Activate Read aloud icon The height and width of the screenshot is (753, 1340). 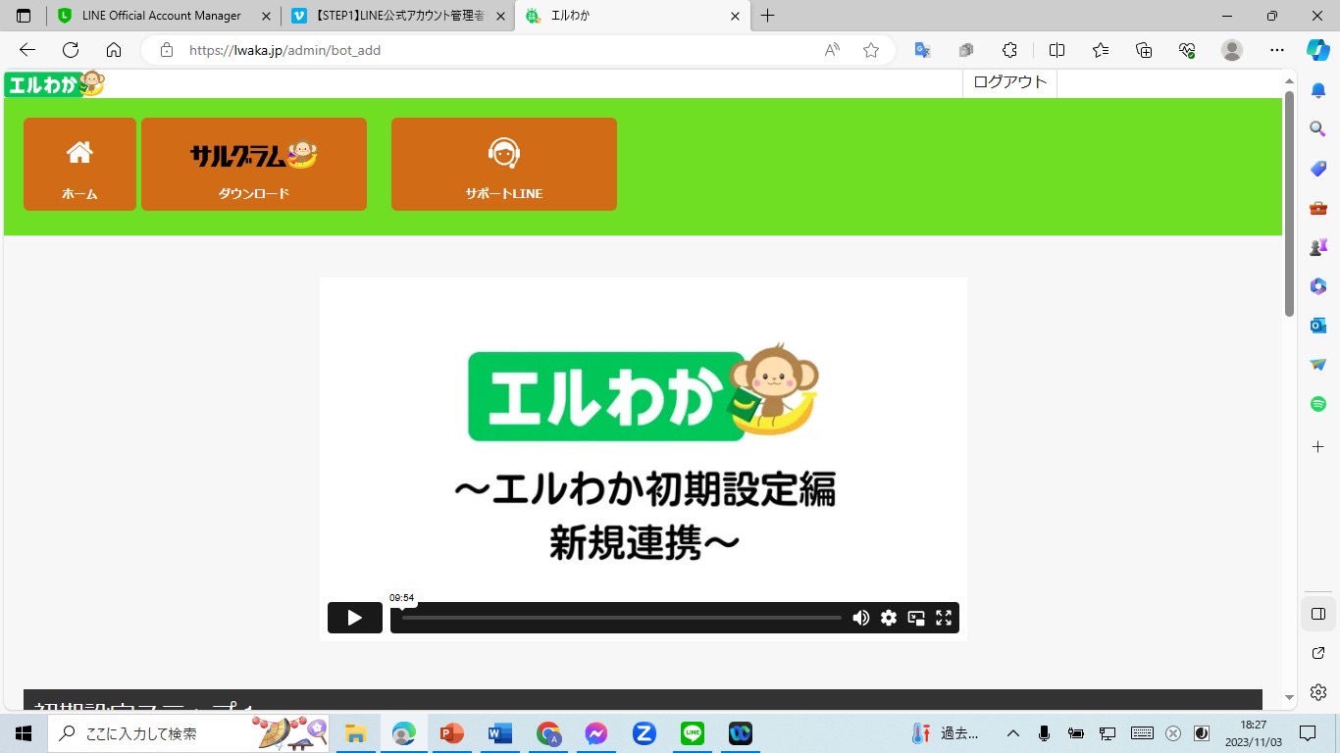(832, 50)
